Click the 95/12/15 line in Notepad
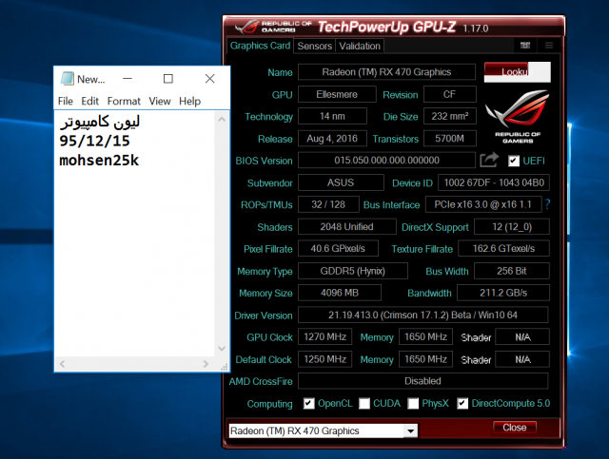The width and height of the screenshot is (609, 459). point(94,141)
